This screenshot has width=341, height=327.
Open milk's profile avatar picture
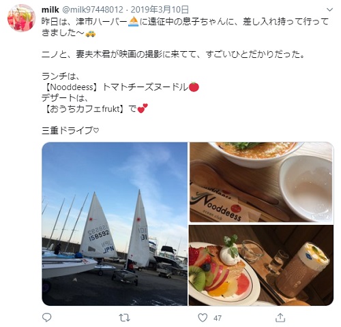coord(21,18)
